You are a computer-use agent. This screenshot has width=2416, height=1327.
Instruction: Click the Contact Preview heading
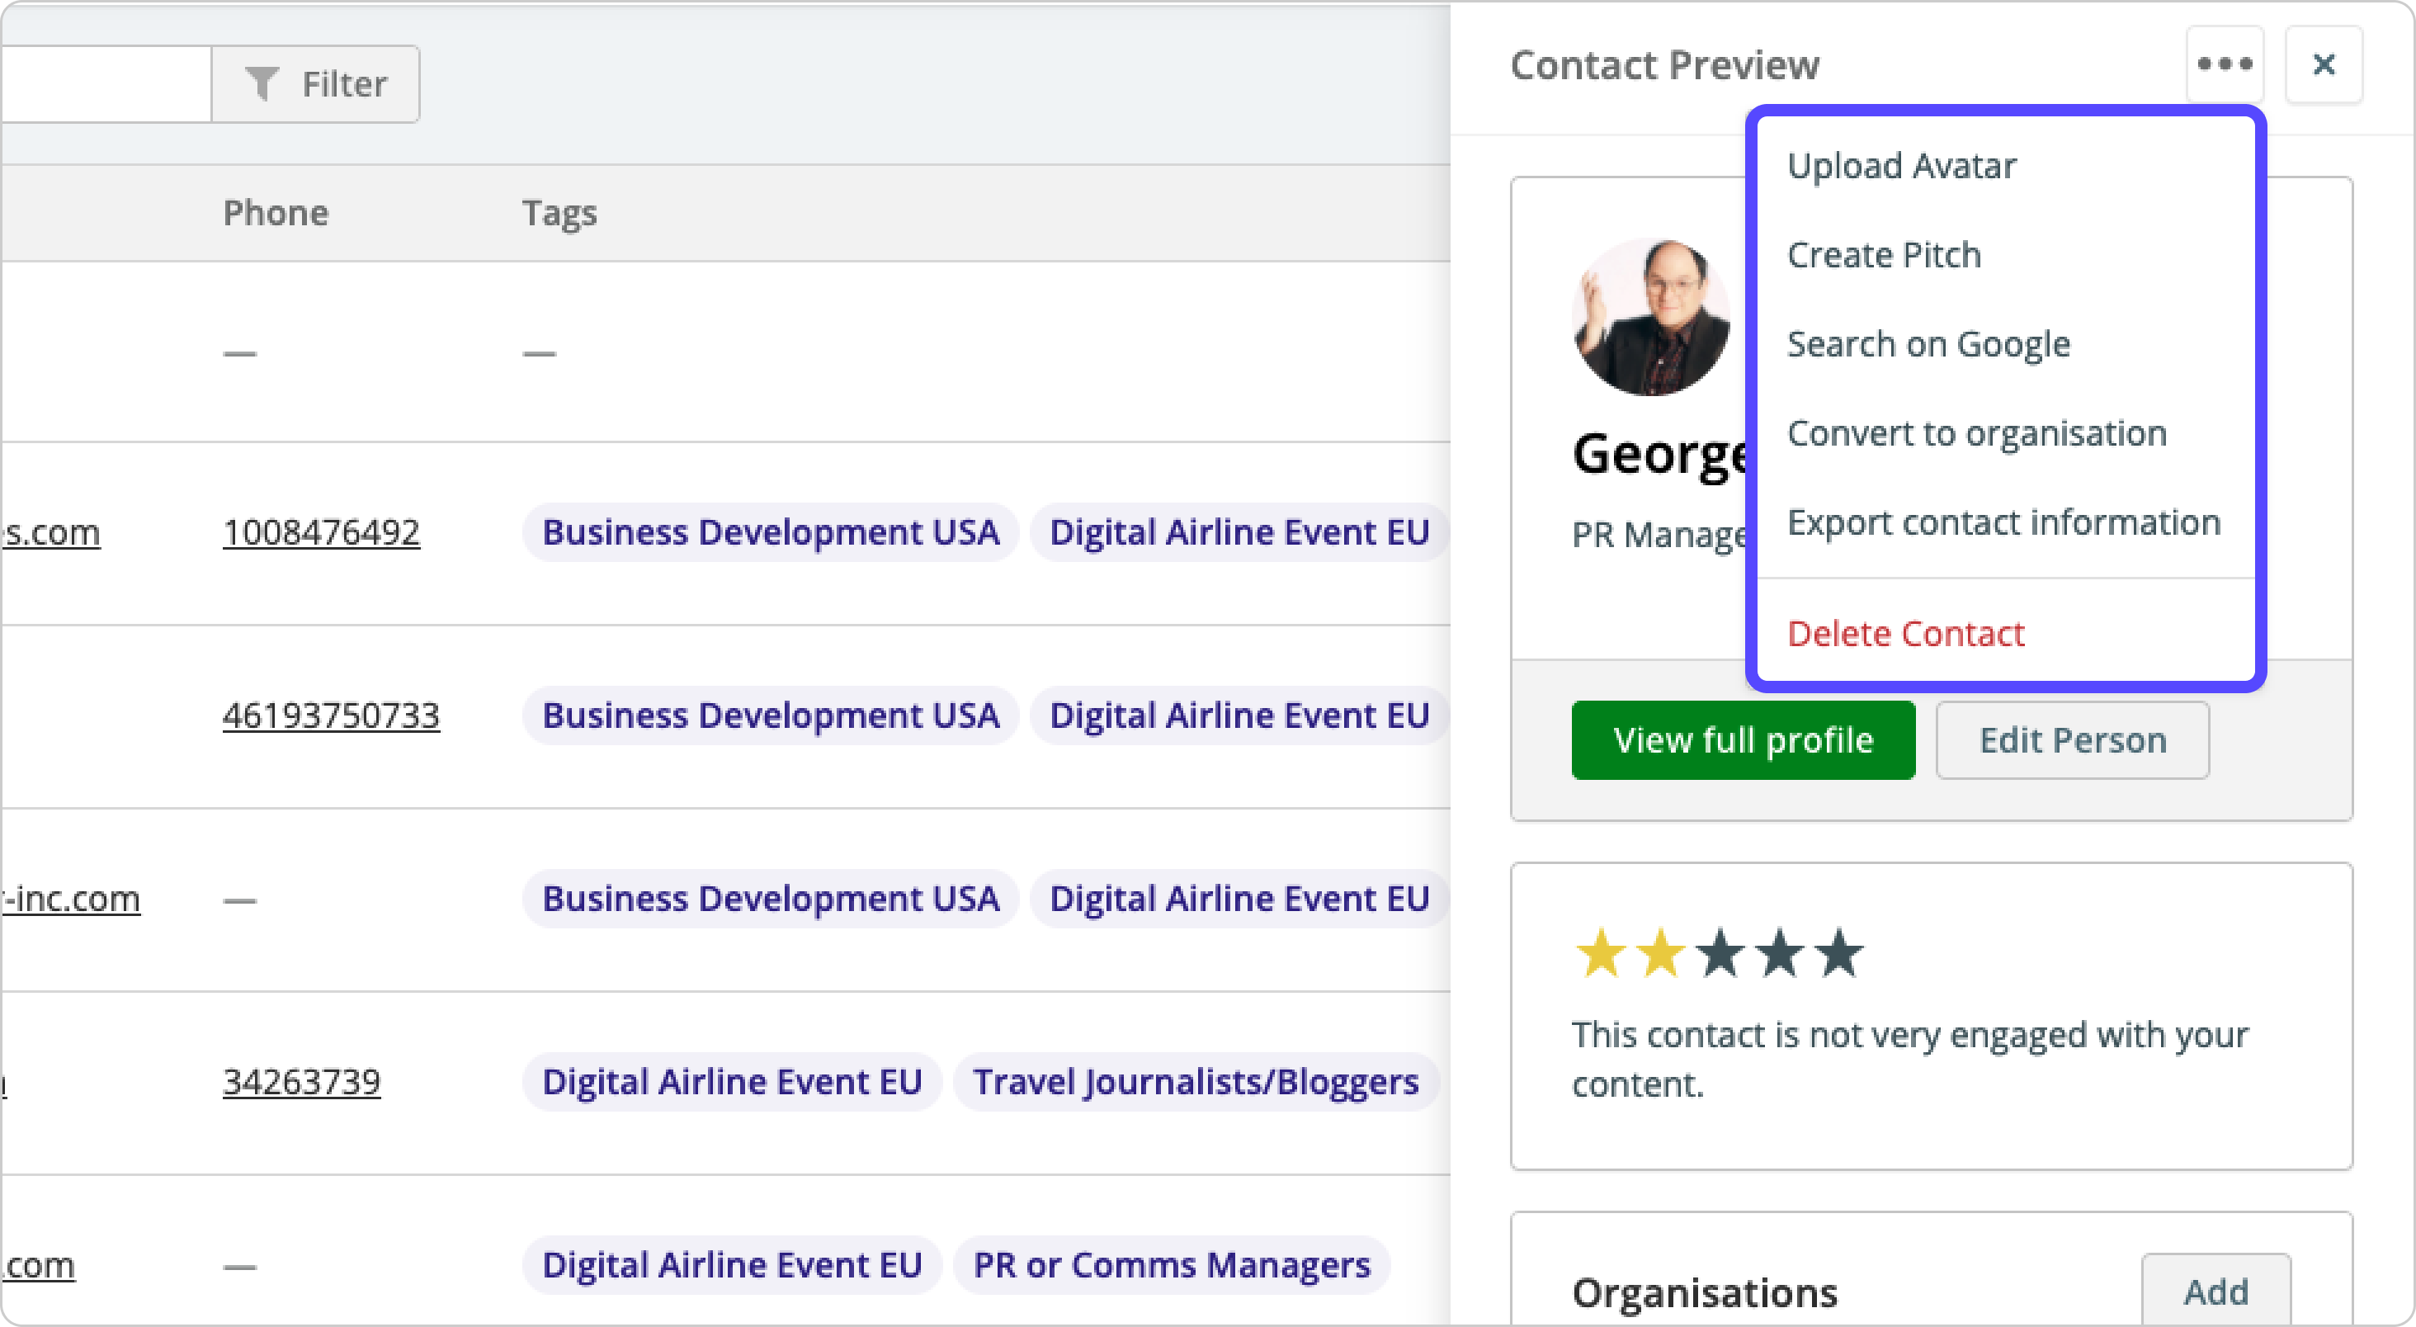click(1665, 64)
